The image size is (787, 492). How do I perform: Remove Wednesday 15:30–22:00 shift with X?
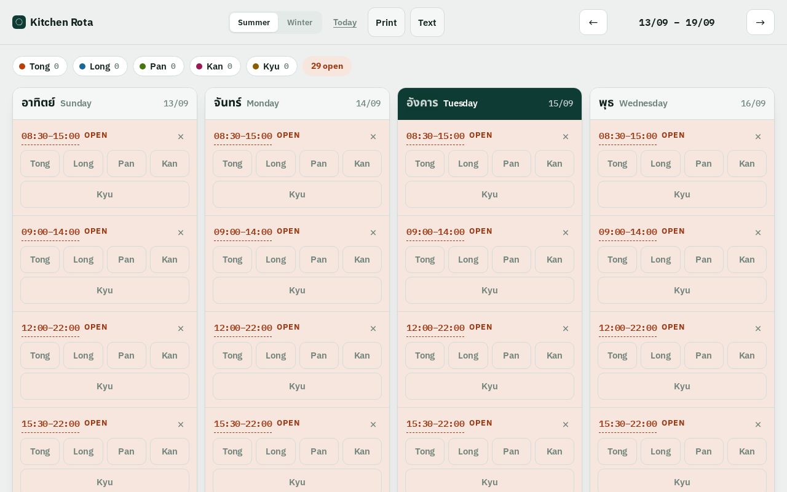point(758,424)
